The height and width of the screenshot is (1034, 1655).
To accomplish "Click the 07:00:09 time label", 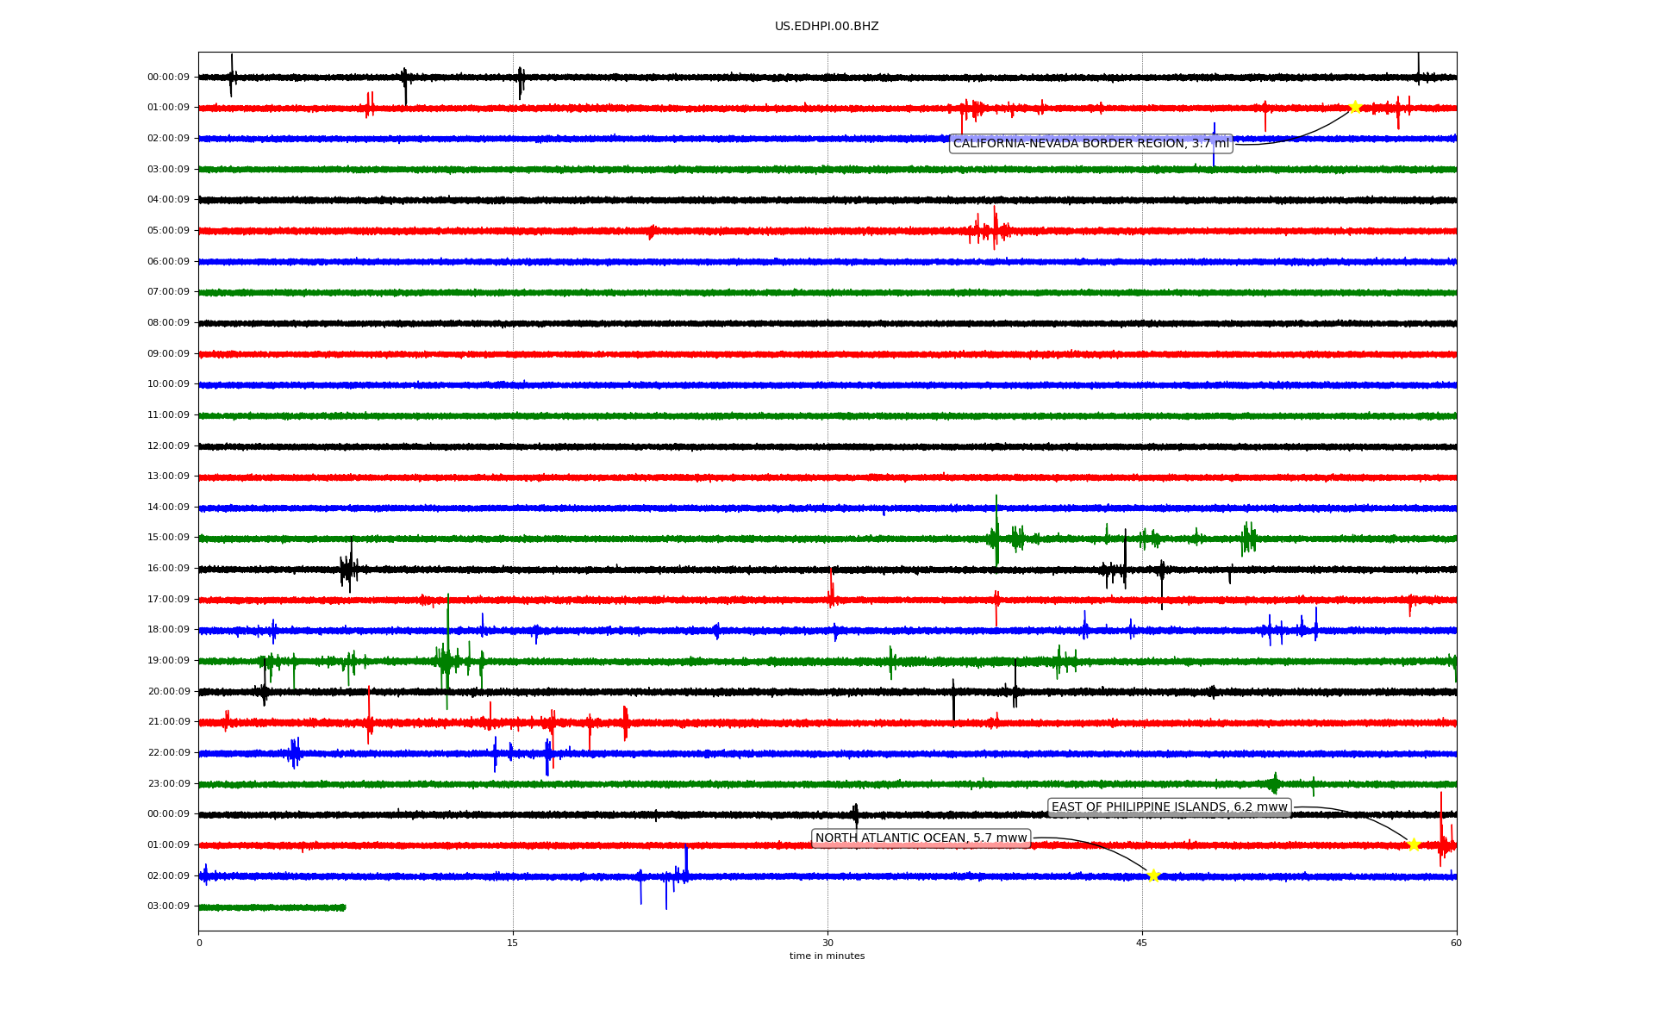I will click(168, 292).
